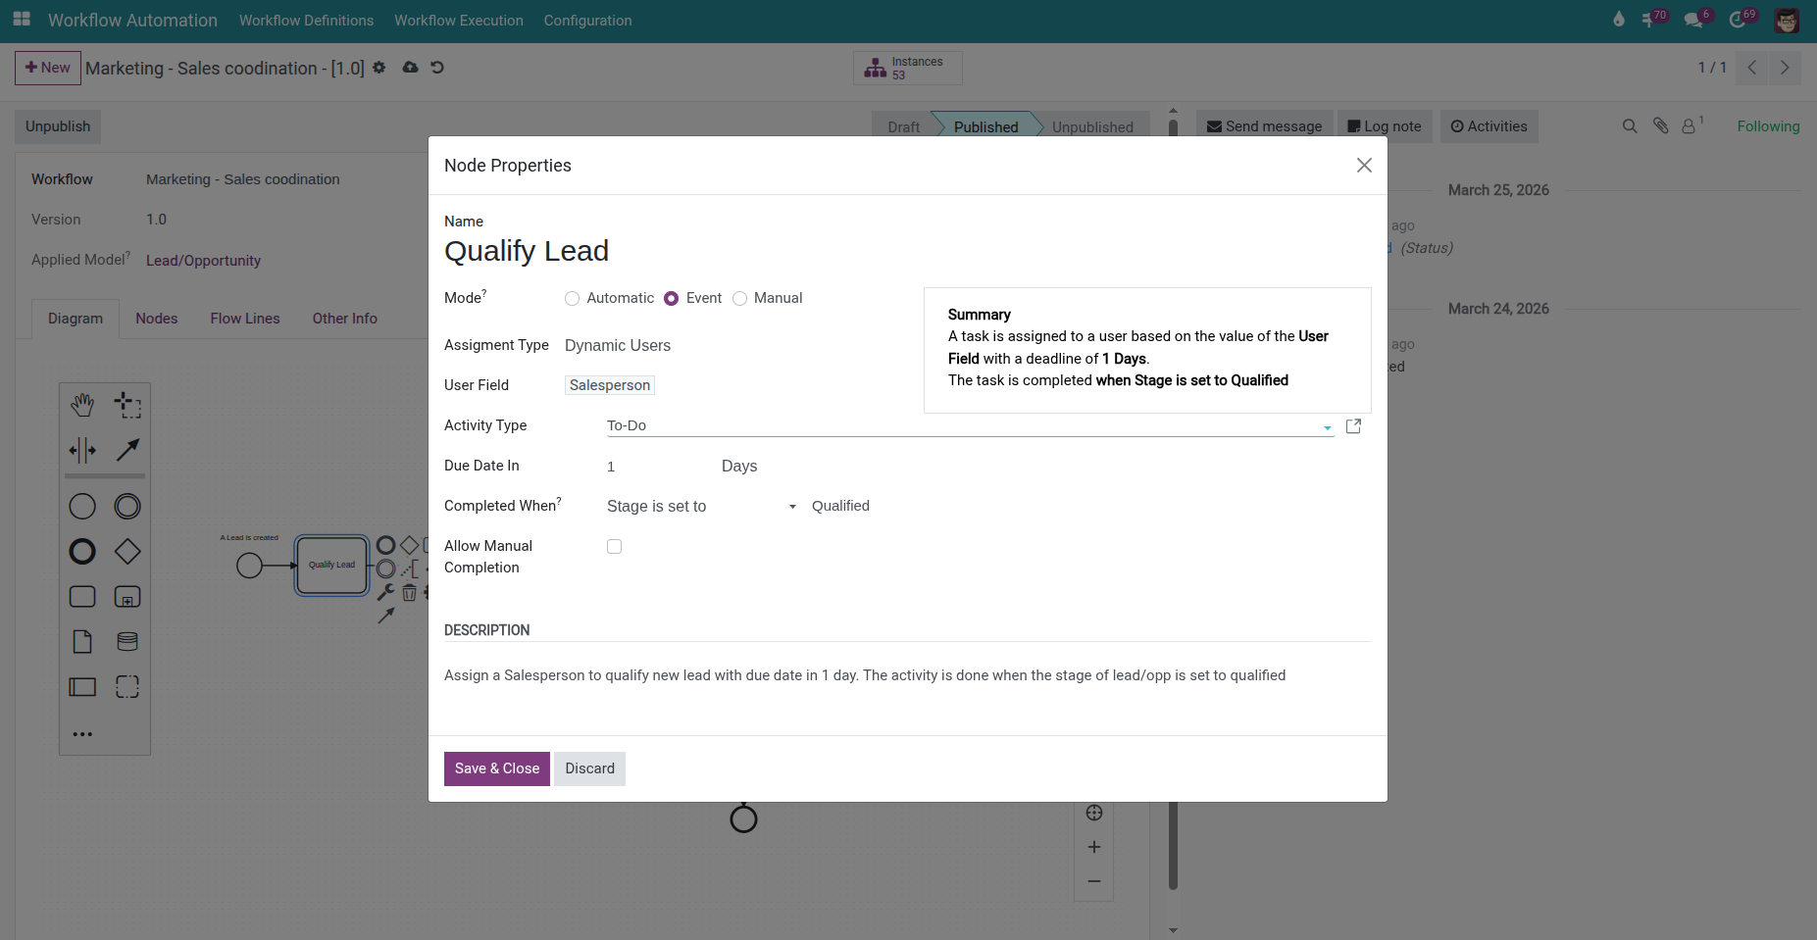Enable Allow Manual Completion checkbox
1817x940 pixels.
coord(614,546)
